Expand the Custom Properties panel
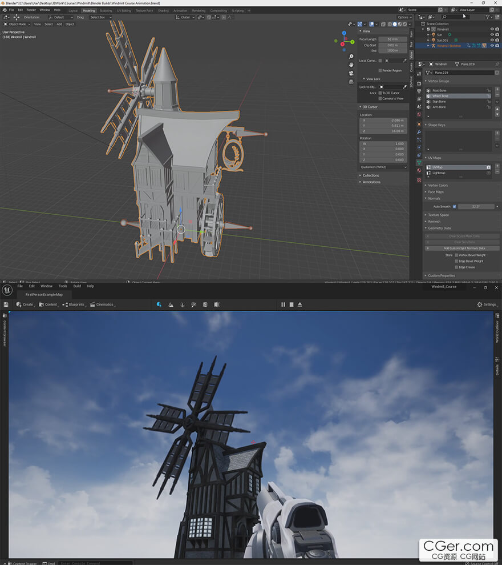 [439, 275]
